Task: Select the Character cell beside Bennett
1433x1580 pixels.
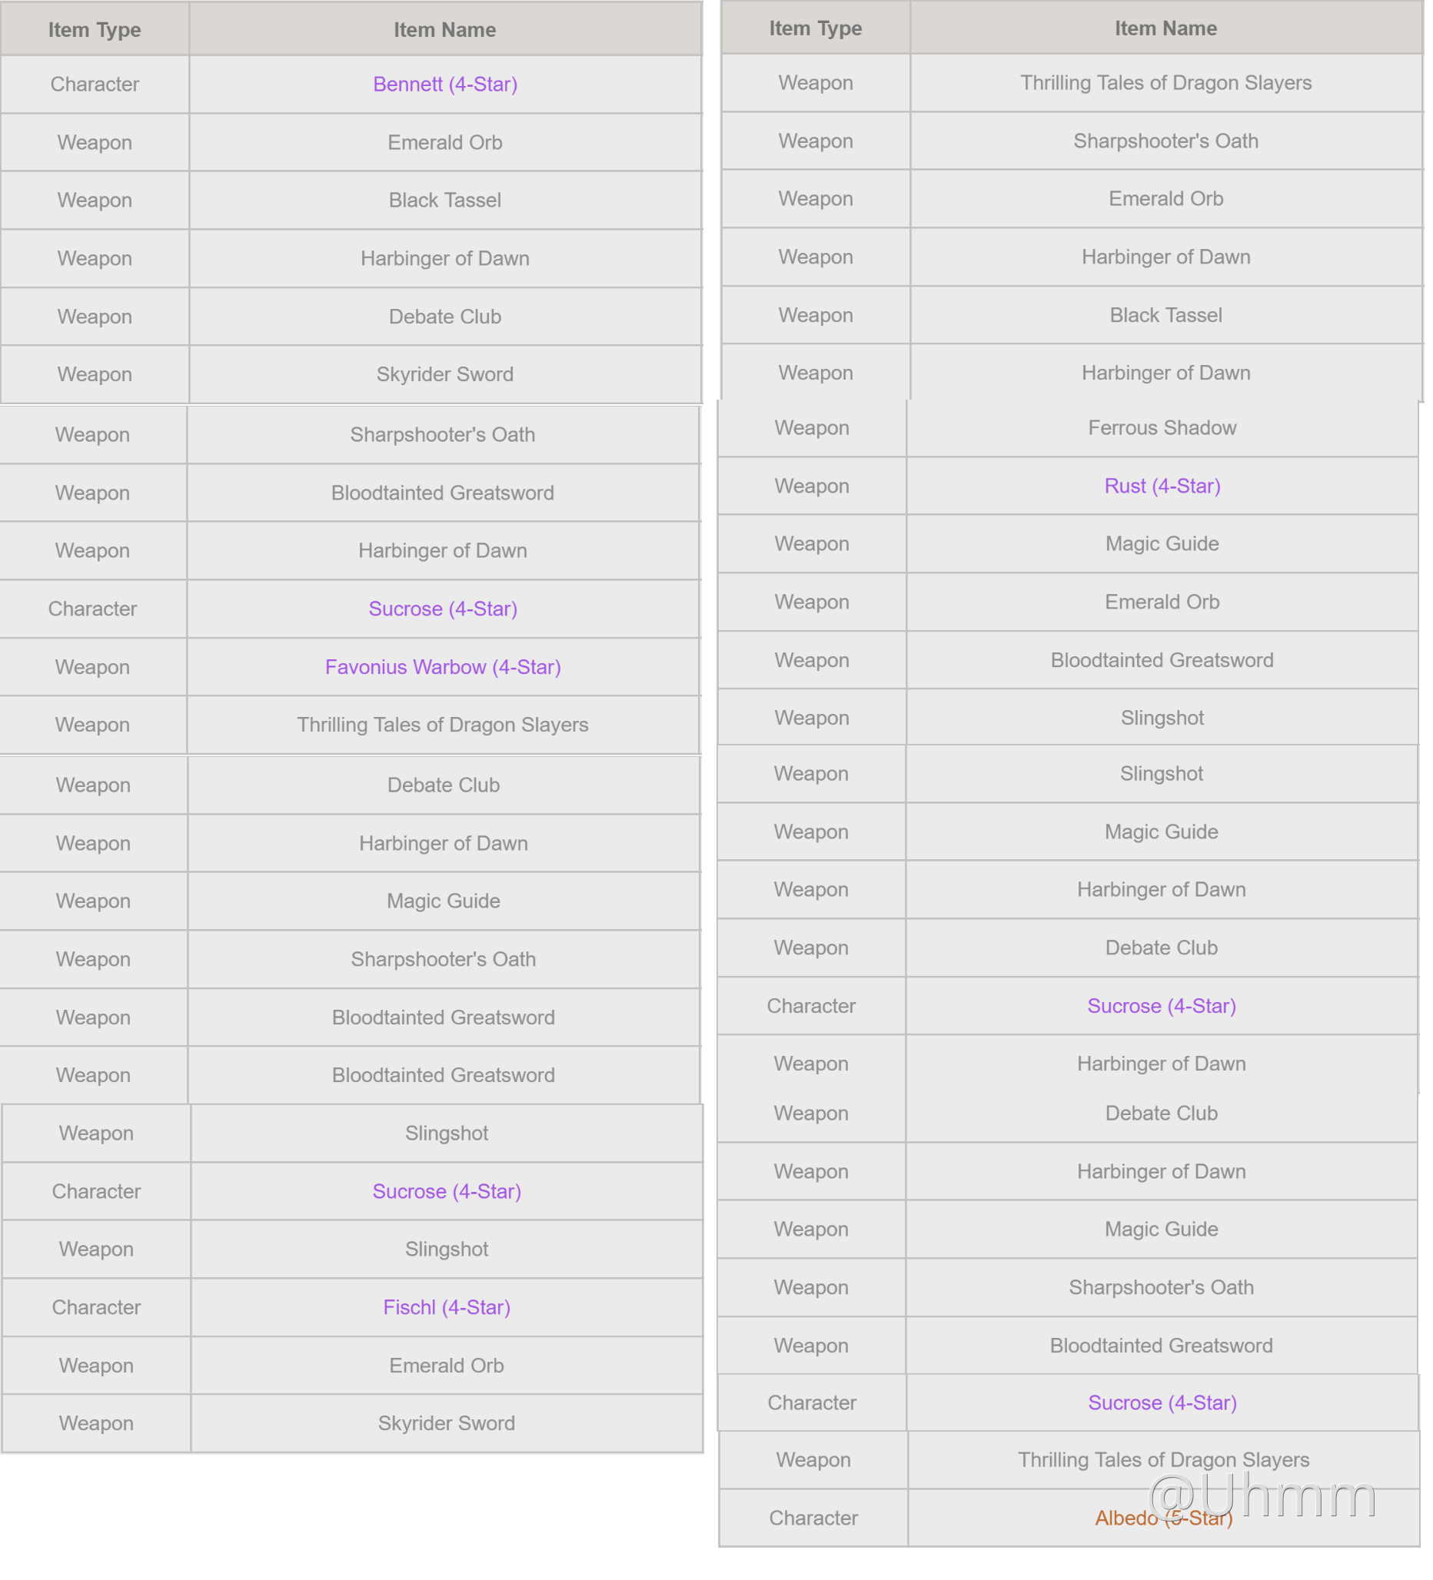Action: pyautogui.click(x=94, y=84)
